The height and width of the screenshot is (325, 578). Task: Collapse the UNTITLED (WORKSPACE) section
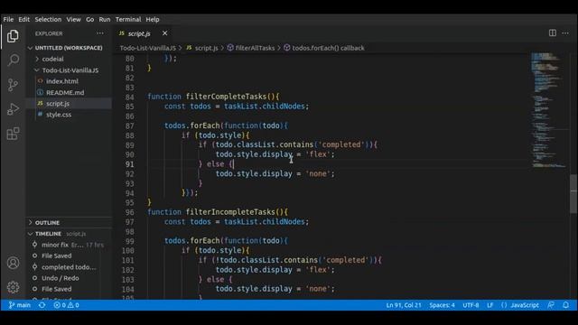pyautogui.click(x=69, y=48)
